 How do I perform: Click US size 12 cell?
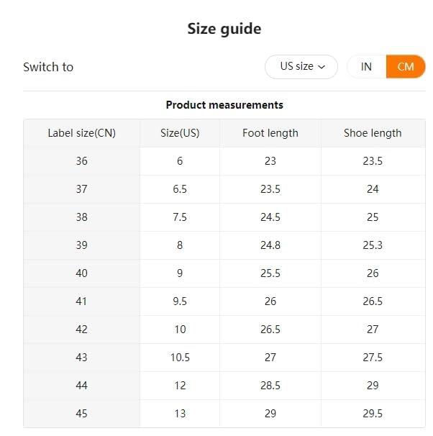(180, 386)
